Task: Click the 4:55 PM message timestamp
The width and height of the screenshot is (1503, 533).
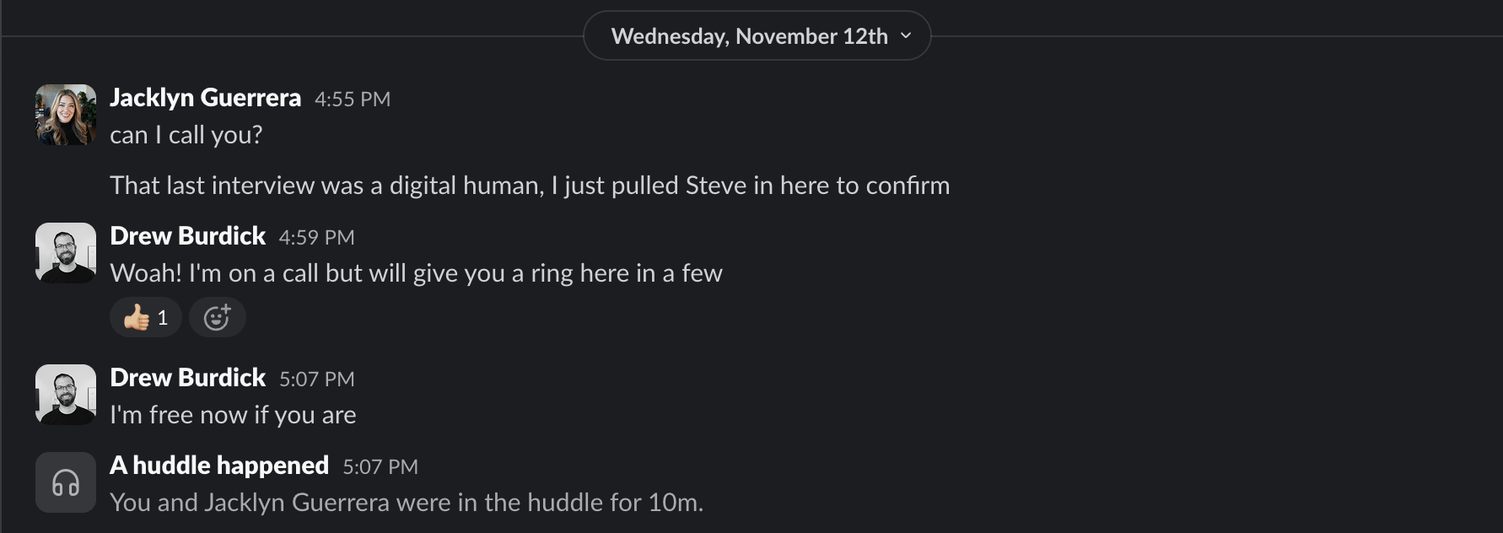Action: 352,100
